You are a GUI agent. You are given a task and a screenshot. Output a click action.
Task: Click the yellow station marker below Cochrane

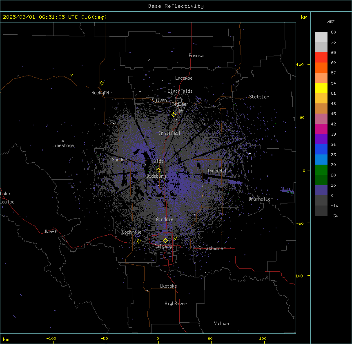(139, 241)
